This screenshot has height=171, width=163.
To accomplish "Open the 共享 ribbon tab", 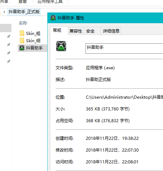I will (x=4, y=1).
